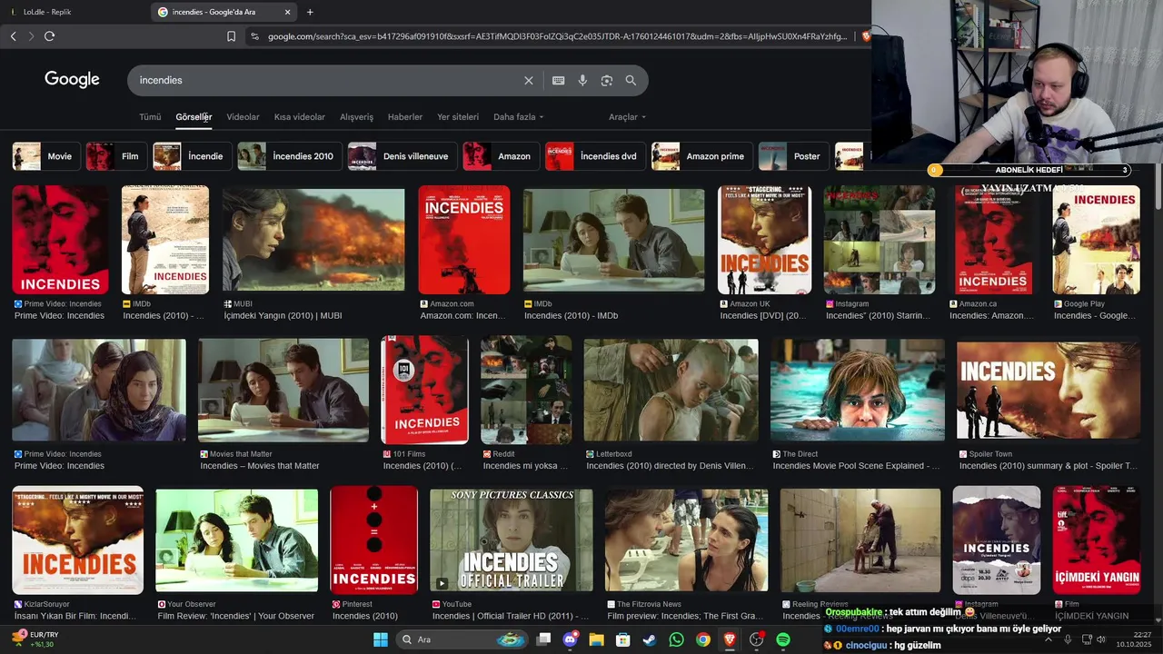
Task: Clear the search box text
Action: point(529,81)
